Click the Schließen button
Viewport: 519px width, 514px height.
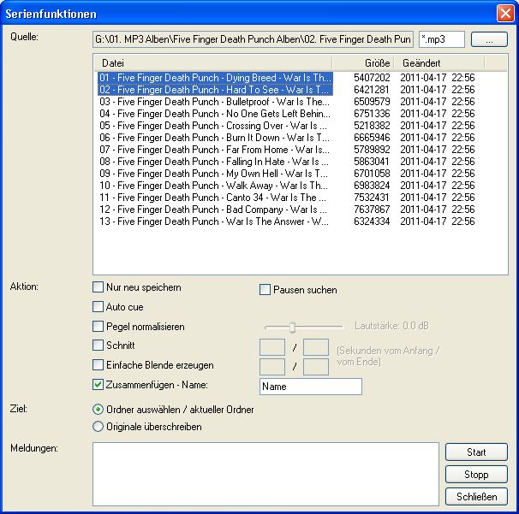[476, 497]
